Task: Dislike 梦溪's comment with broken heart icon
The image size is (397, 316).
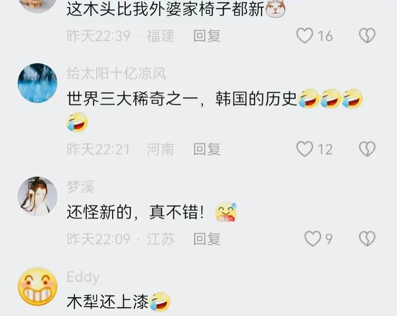Action: 367,238
